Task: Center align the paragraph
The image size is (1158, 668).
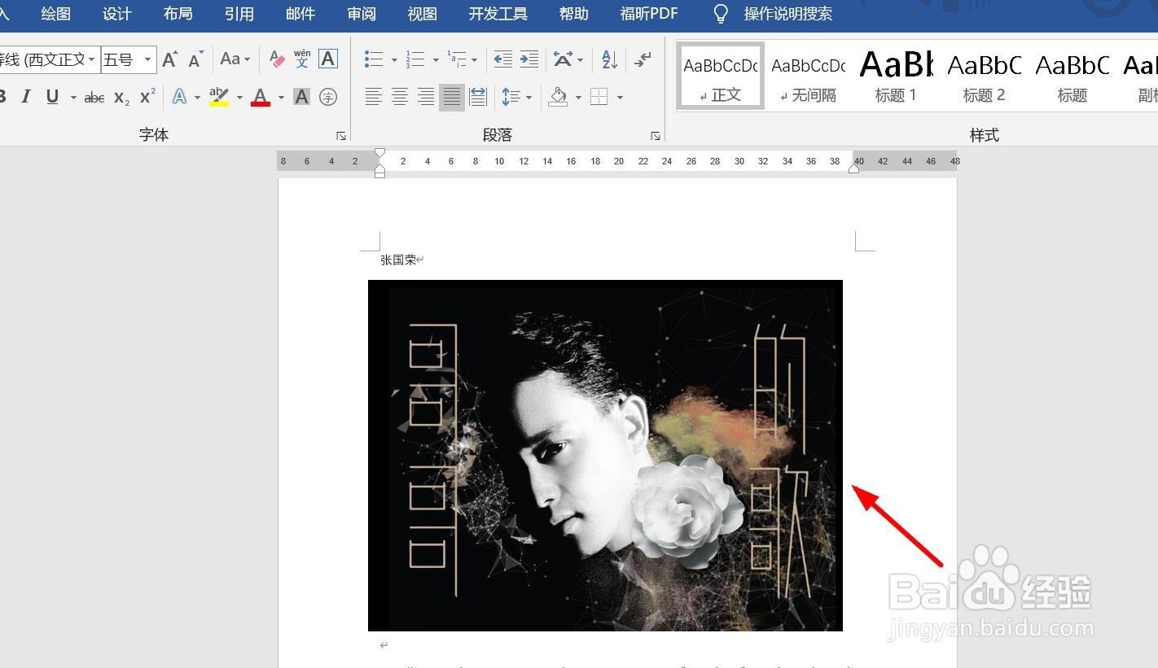Action: point(400,96)
